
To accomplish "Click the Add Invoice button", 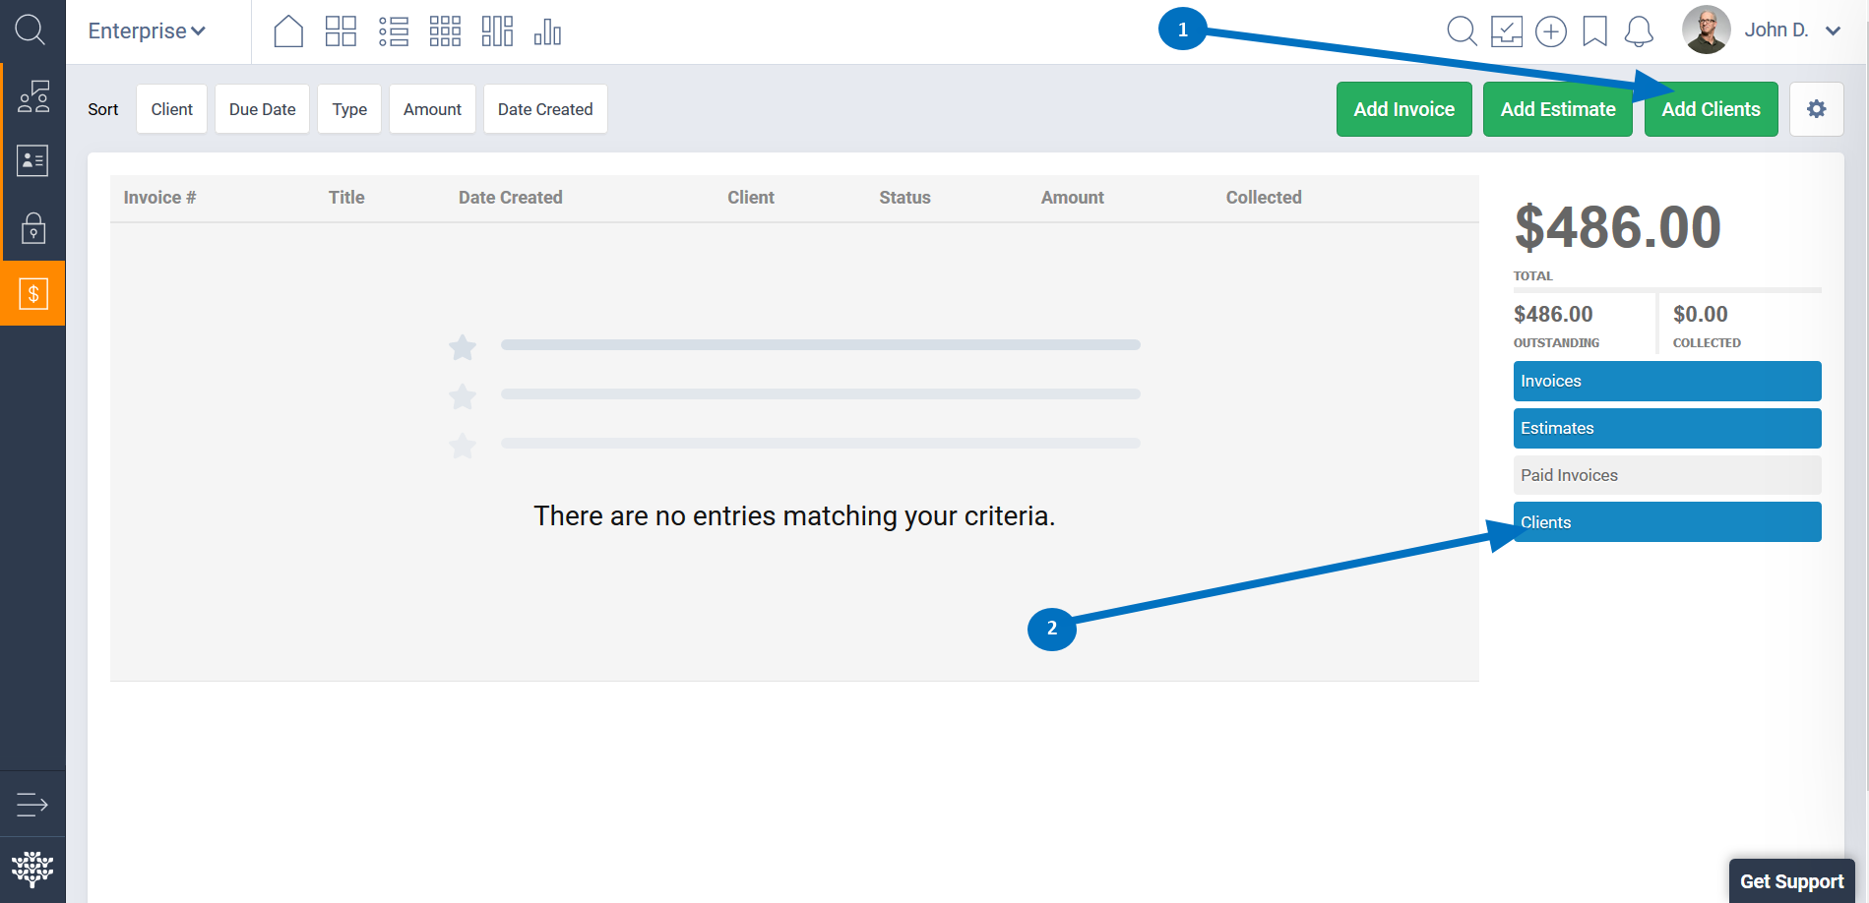I will tap(1403, 109).
